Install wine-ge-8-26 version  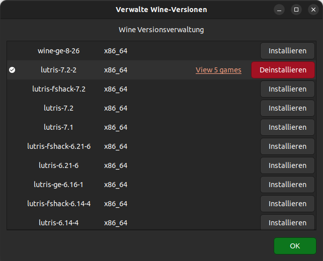pyautogui.click(x=287, y=51)
